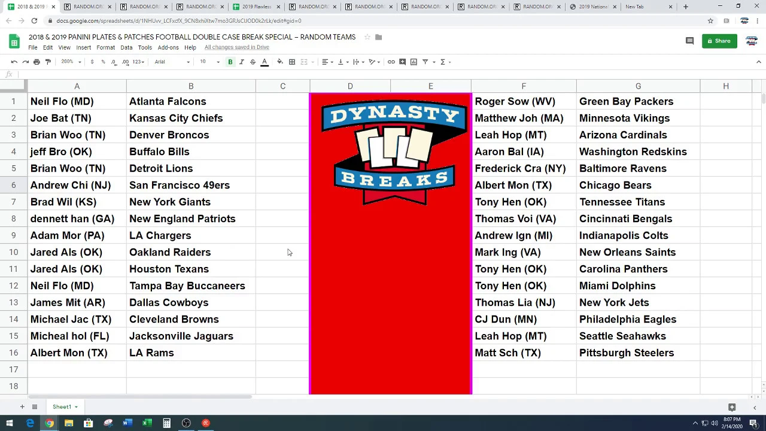The width and height of the screenshot is (766, 431).
Task: Move document with the folder icon
Action: click(x=378, y=37)
